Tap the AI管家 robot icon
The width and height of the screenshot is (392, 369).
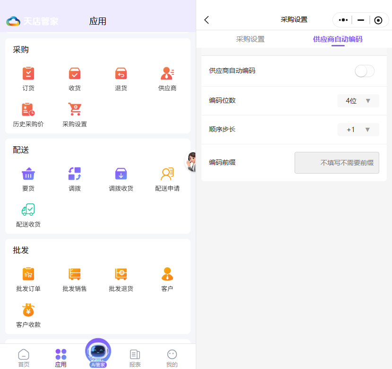click(98, 352)
